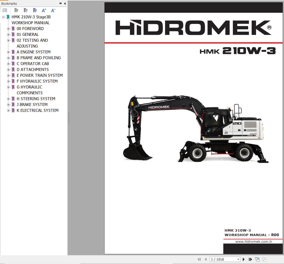Go to the first page
Screen dimensions: 284x264
pyautogui.click(x=199, y=259)
